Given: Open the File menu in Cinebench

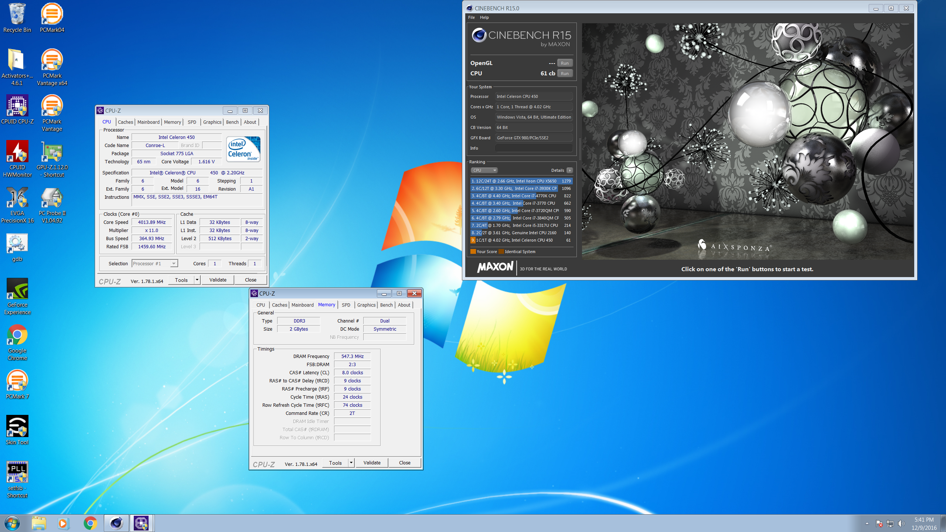Looking at the screenshot, I should [472, 17].
